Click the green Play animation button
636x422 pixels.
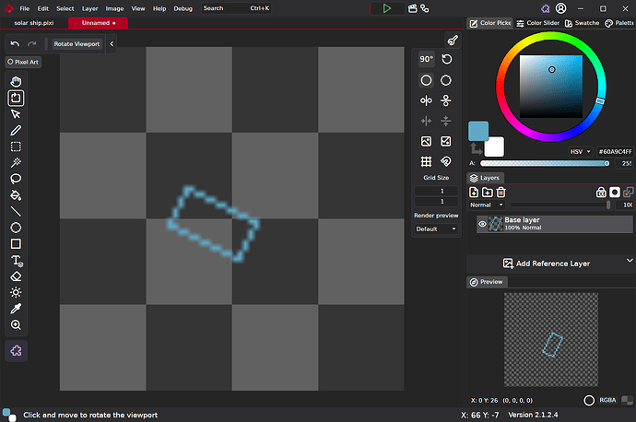[x=386, y=8]
